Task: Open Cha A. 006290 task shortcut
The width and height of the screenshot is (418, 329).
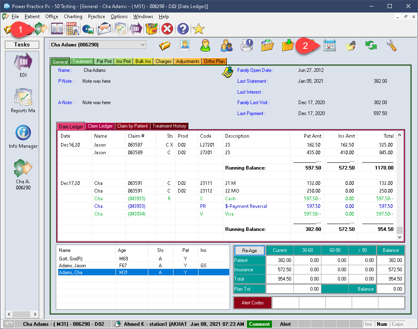Action: tap(23, 175)
